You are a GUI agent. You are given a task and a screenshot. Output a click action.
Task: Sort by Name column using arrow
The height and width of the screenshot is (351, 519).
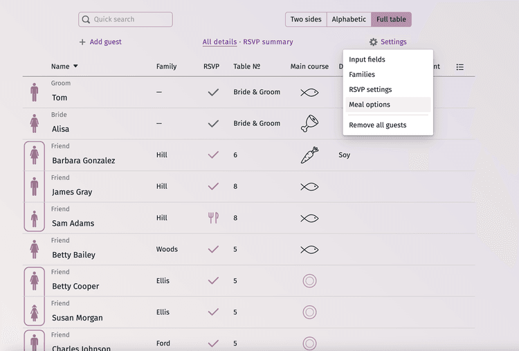click(x=75, y=66)
